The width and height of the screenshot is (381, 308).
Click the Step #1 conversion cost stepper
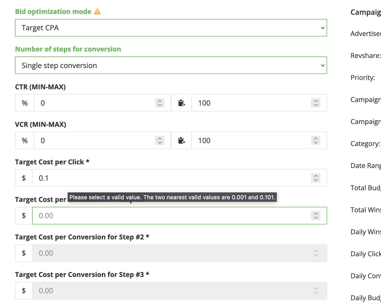316,216
